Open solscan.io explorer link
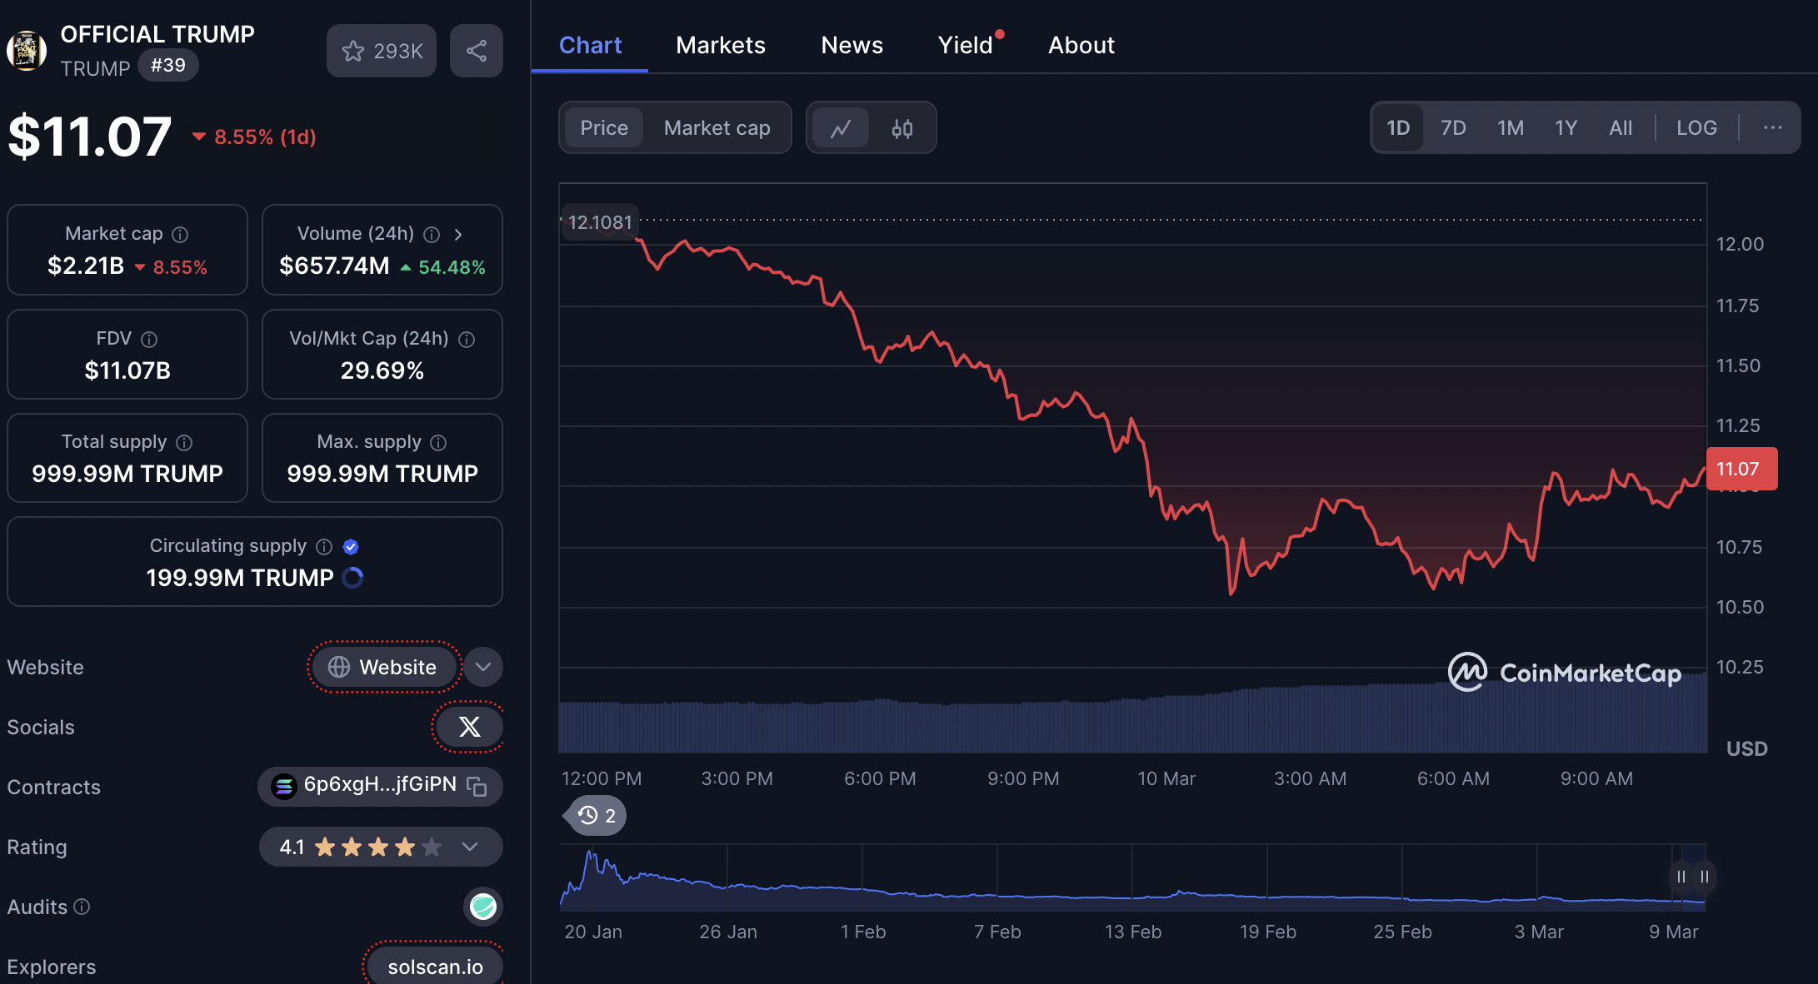 (x=435, y=967)
